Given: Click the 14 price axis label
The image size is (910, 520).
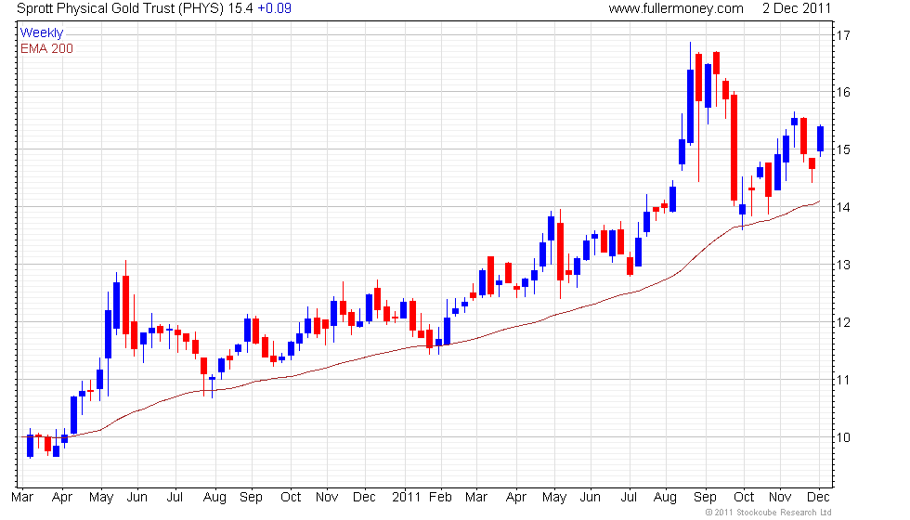Looking at the screenshot, I should pos(843,207).
